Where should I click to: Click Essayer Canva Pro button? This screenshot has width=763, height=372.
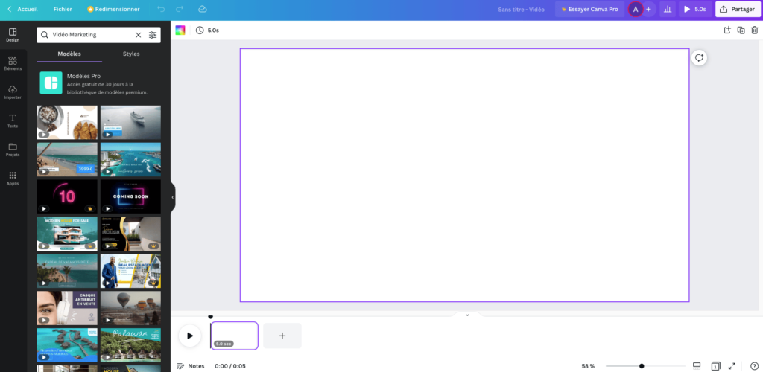pos(588,9)
